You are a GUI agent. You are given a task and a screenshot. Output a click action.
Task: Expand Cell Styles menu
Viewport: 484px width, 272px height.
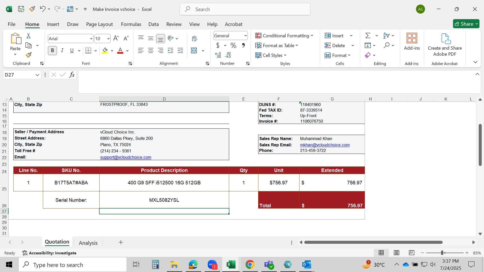271,55
